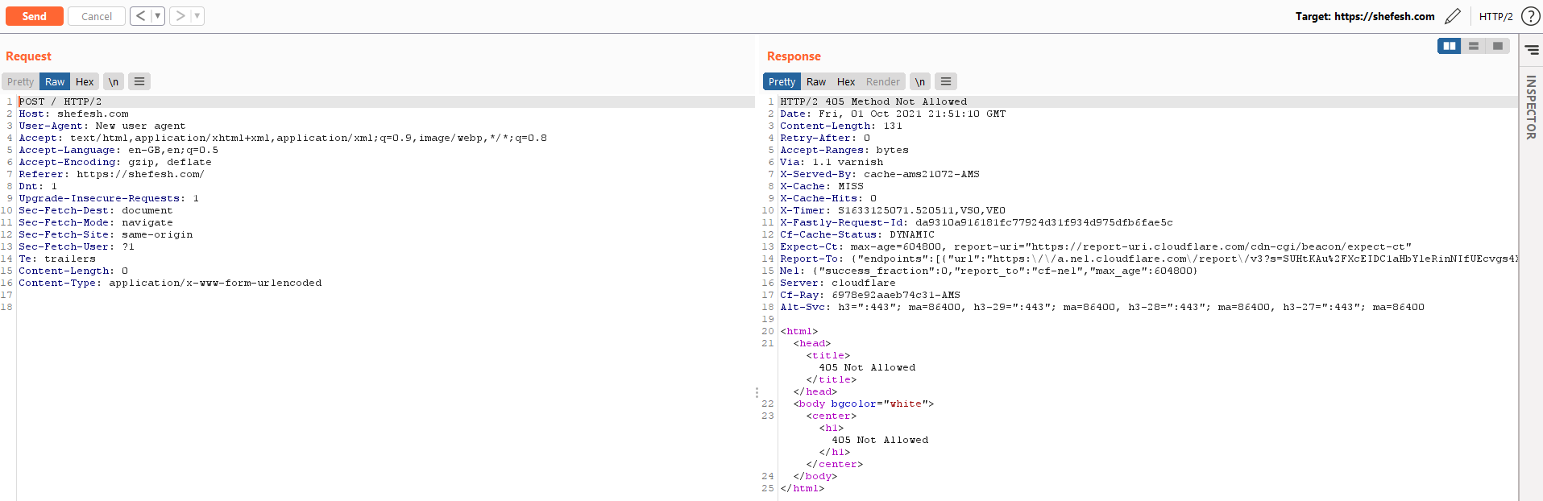Select the Raw tab in Response
The image size is (1543, 501).
[x=816, y=81]
